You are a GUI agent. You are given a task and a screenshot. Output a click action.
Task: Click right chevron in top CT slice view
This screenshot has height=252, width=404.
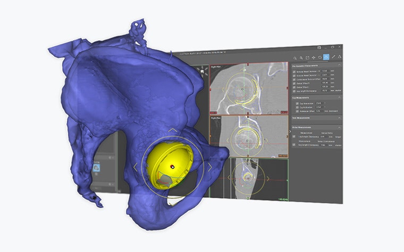262,89
